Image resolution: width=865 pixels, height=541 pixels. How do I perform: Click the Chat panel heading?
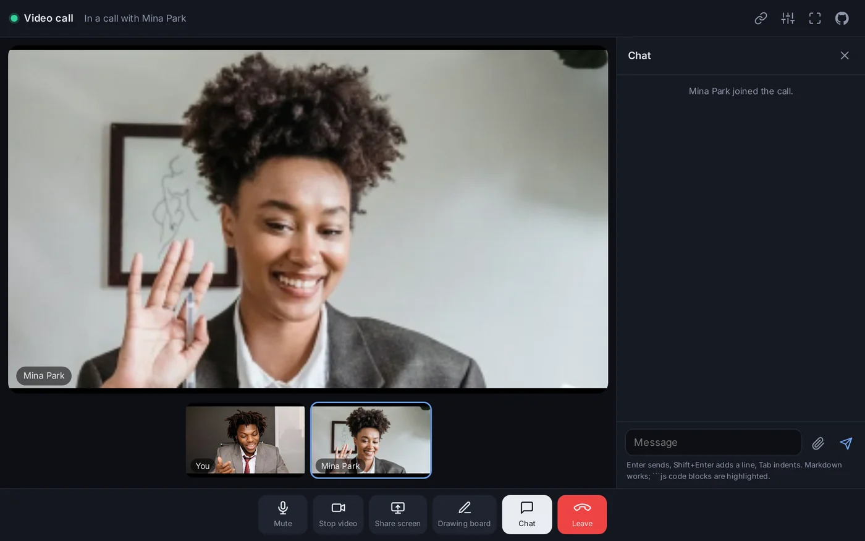pos(639,56)
